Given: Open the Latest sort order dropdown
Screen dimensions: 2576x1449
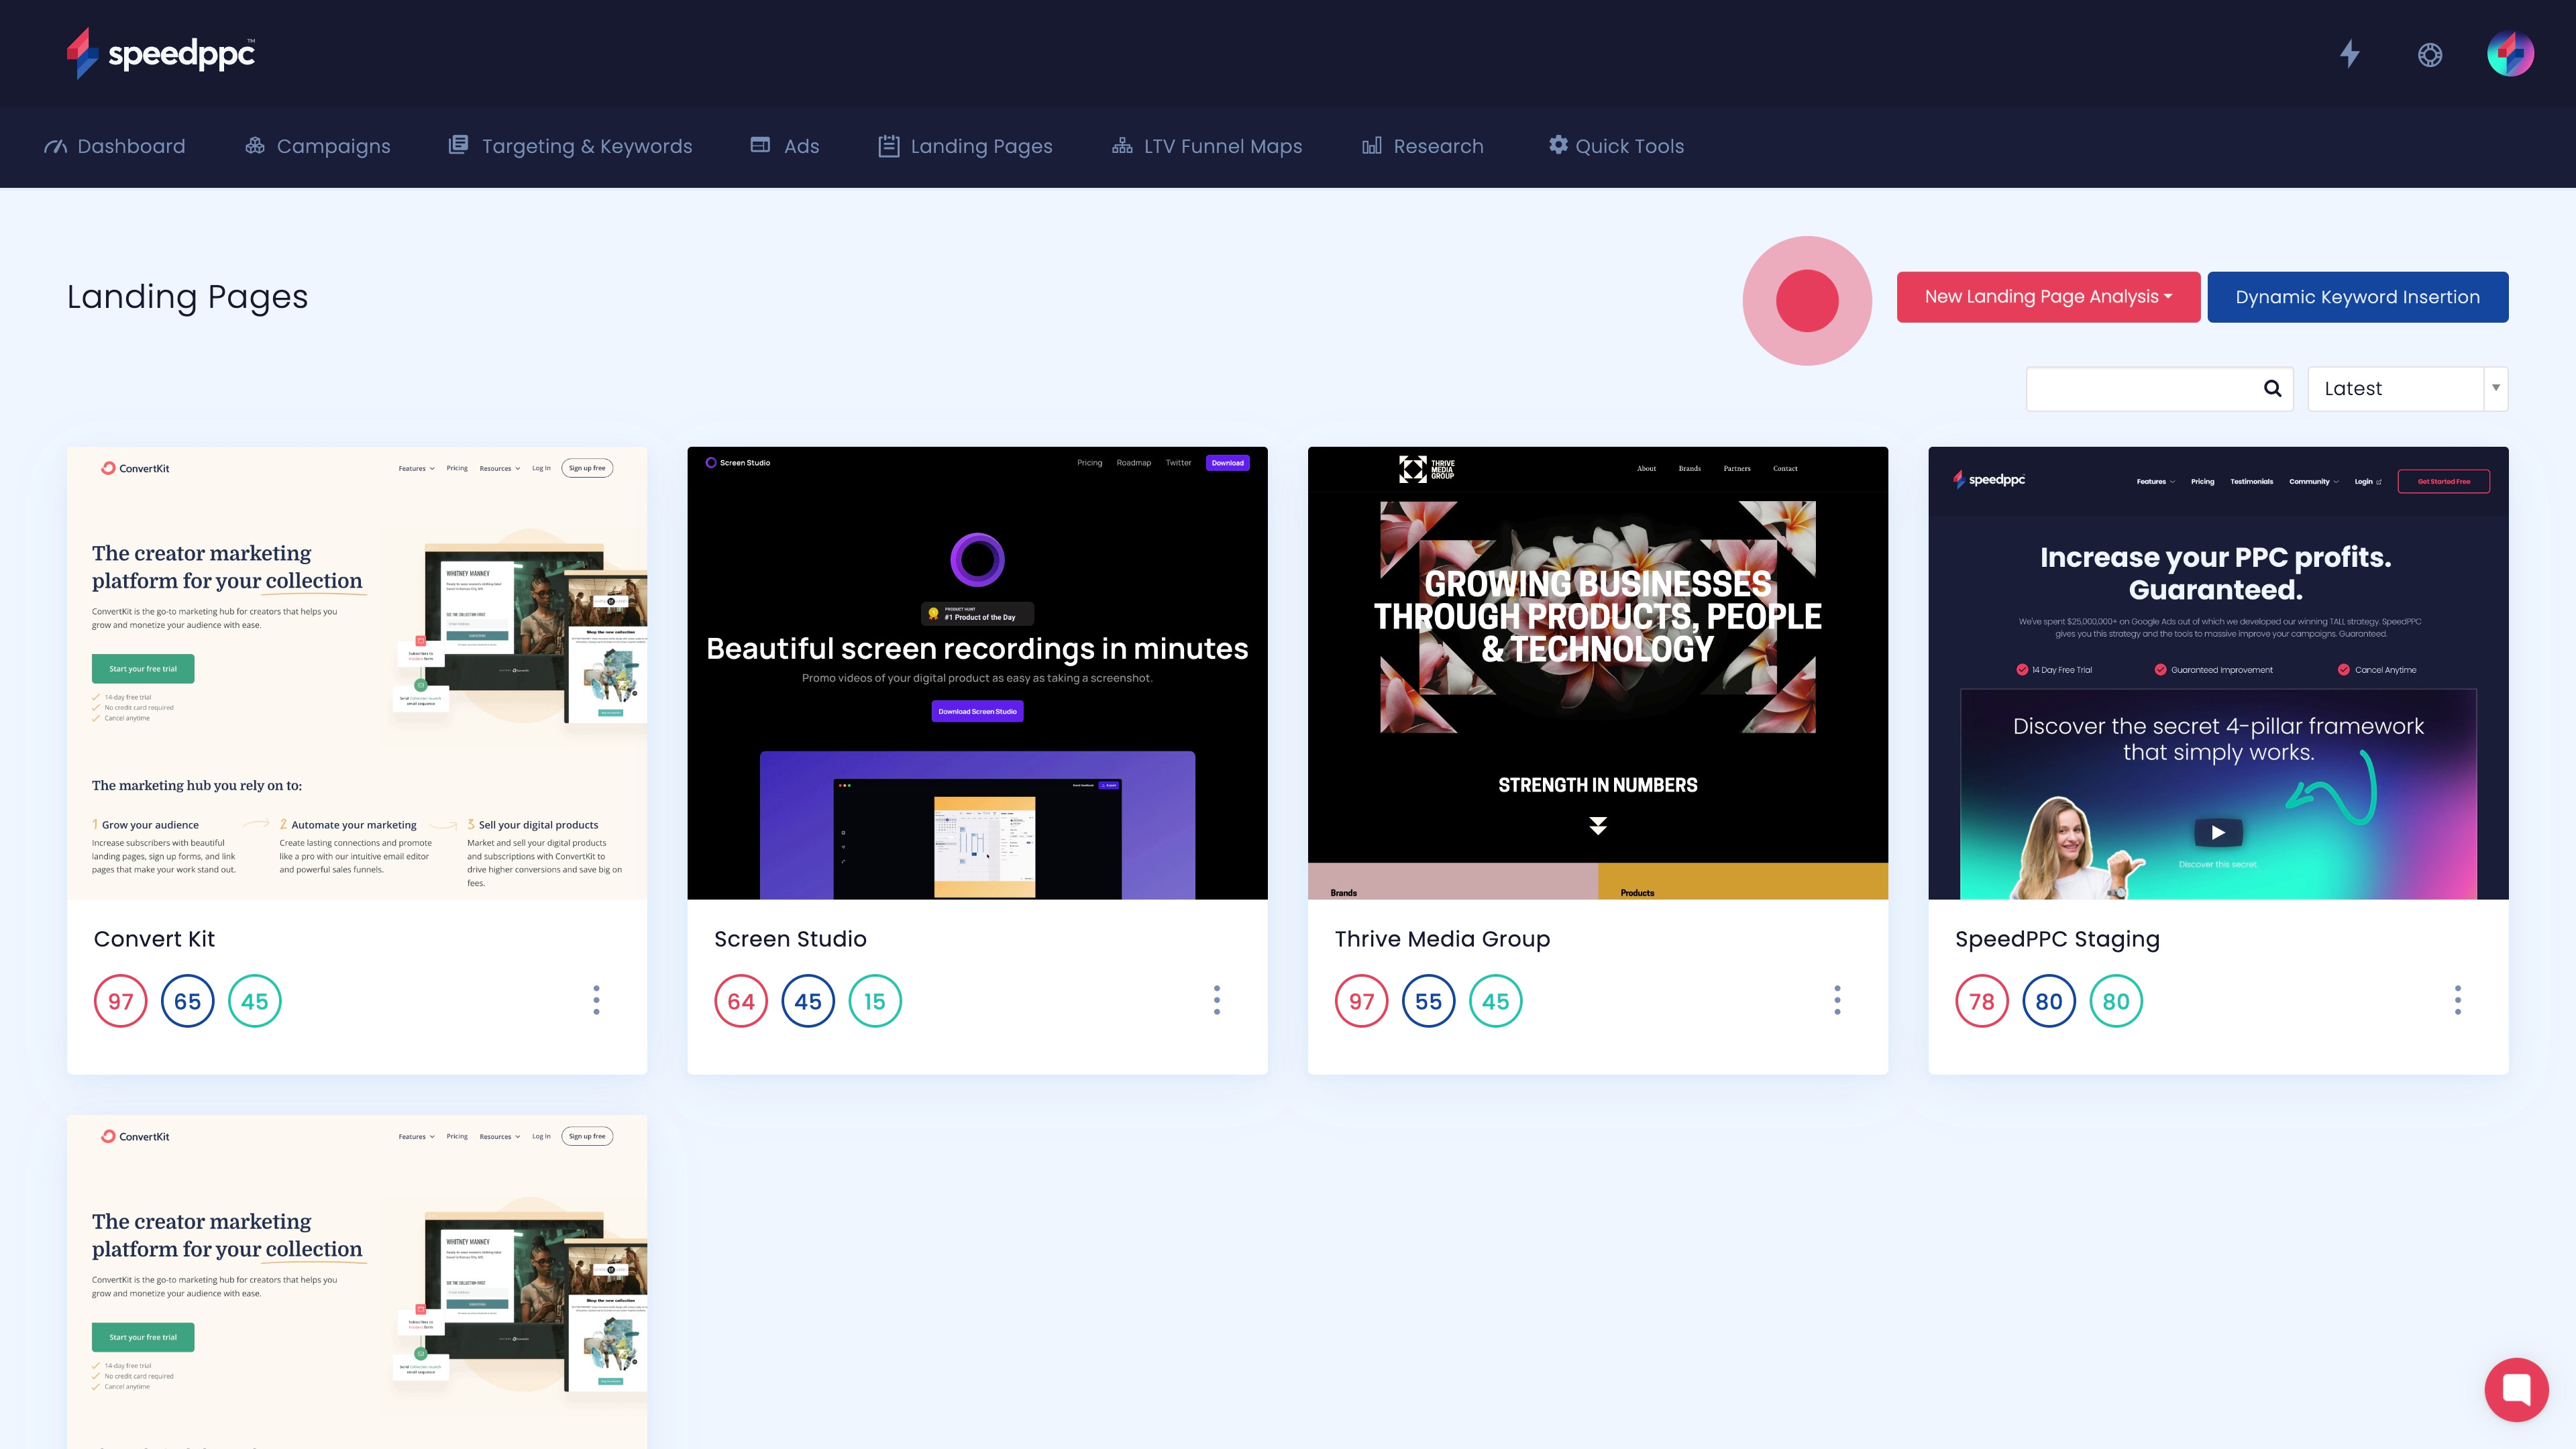Looking at the screenshot, I should tap(2406, 389).
